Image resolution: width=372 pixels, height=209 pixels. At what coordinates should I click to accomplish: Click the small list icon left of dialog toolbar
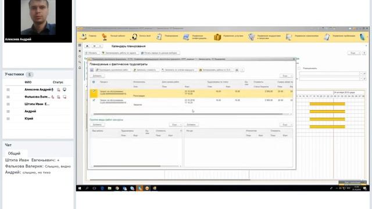pos(92,70)
